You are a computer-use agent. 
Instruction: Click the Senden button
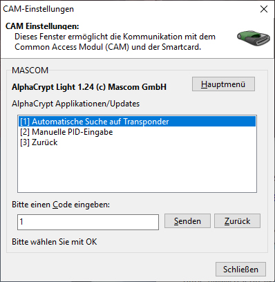pos(187,221)
